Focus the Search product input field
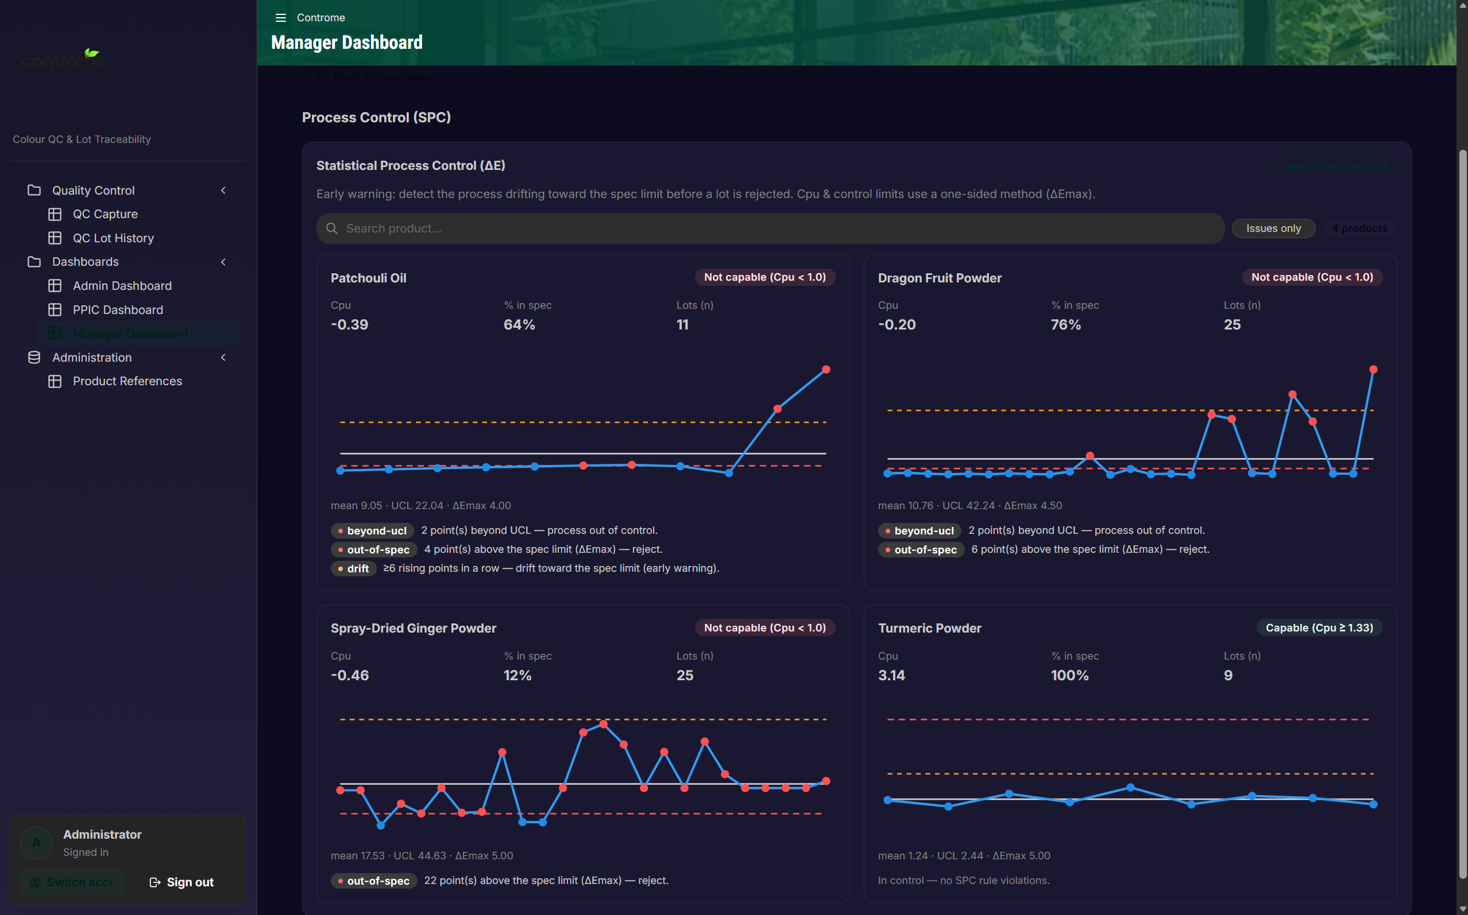Image resolution: width=1468 pixels, height=915 pixels. tap(770, 228)
